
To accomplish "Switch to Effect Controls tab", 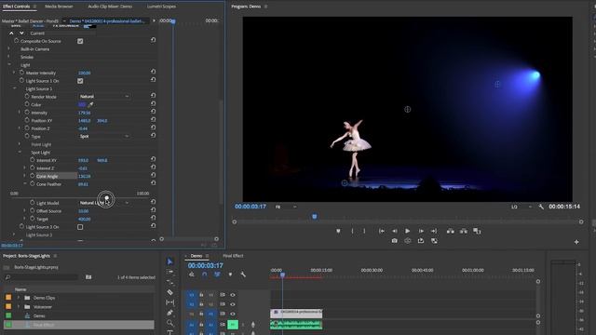I will (17, 7).
